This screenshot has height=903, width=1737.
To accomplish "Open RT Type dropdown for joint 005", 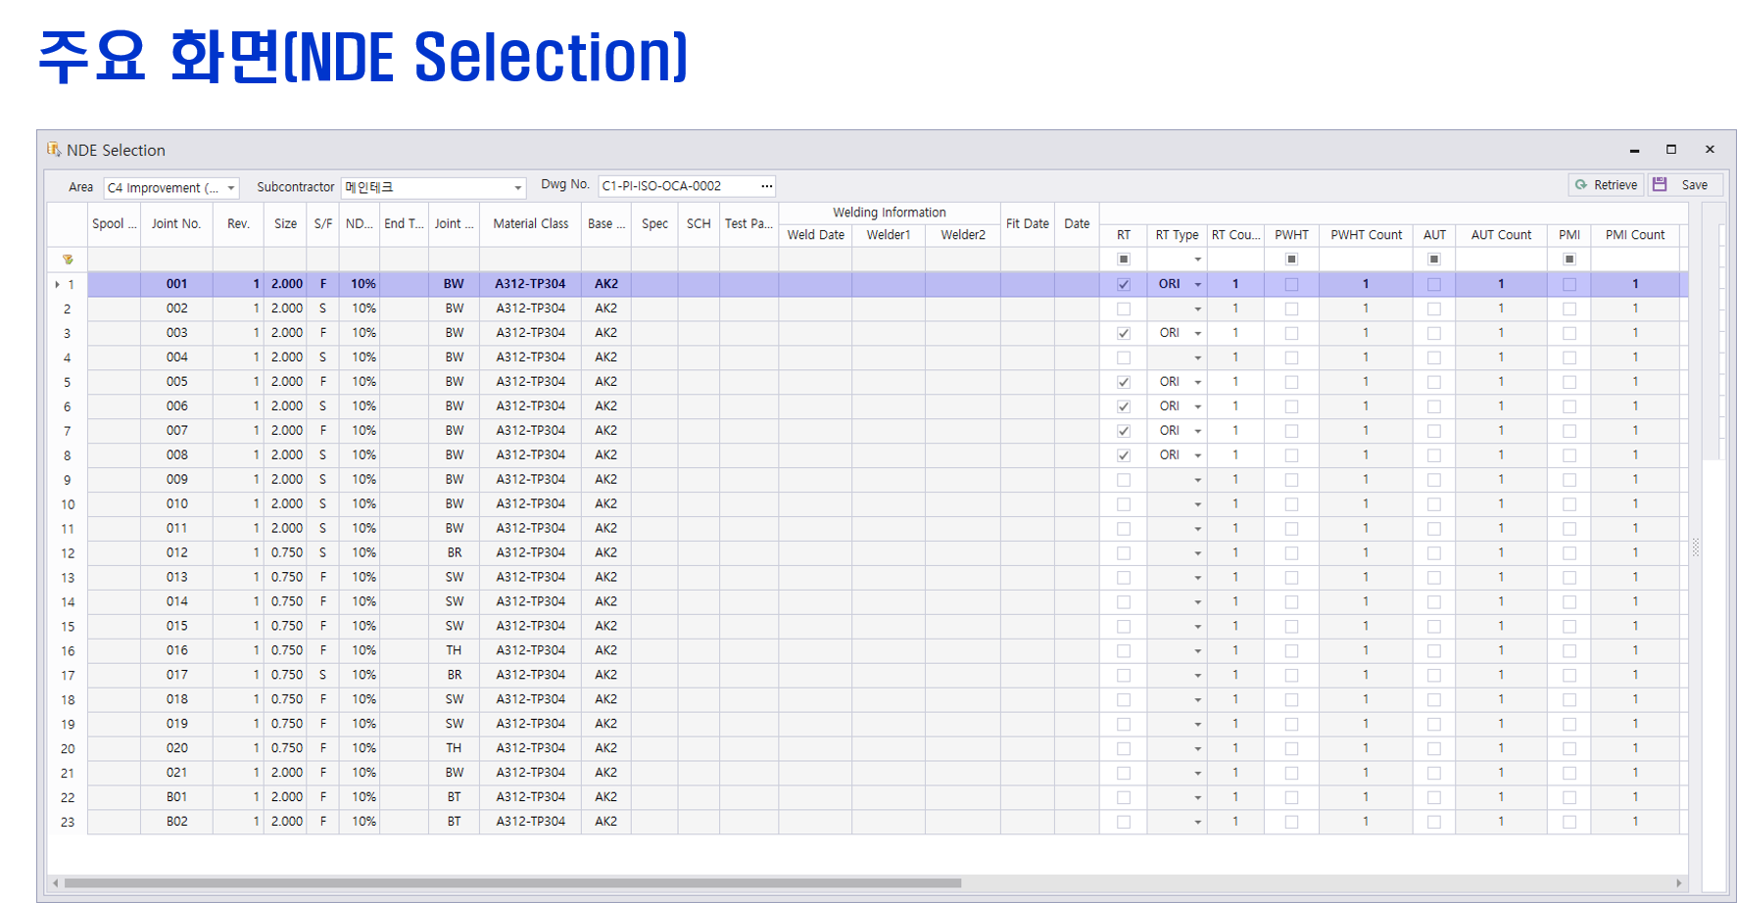I will tap(1197, 382).
